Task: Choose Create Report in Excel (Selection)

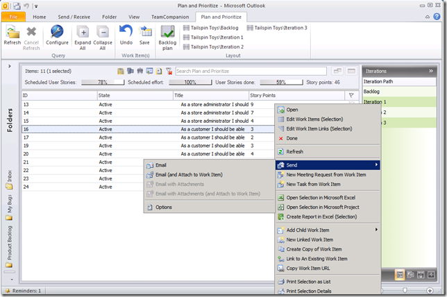Action: [x=328, y=217]
